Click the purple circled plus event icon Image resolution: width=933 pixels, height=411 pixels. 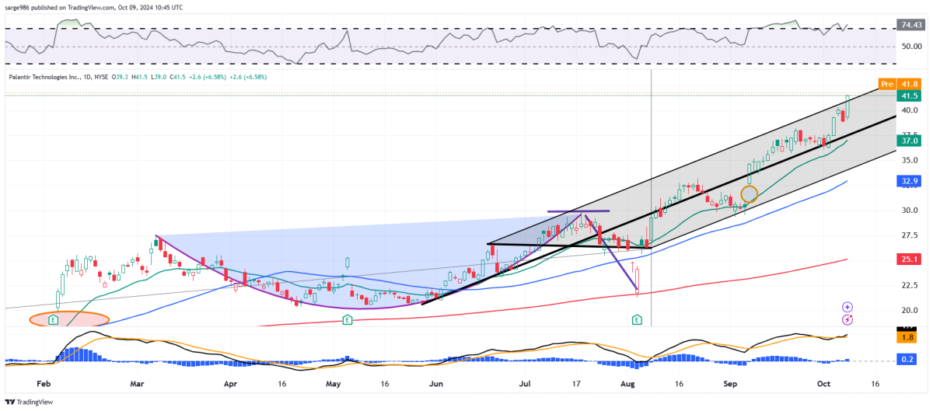coord(847,308)
